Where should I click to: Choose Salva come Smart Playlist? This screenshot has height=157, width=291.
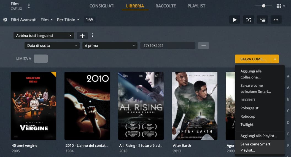click(260, 147)
